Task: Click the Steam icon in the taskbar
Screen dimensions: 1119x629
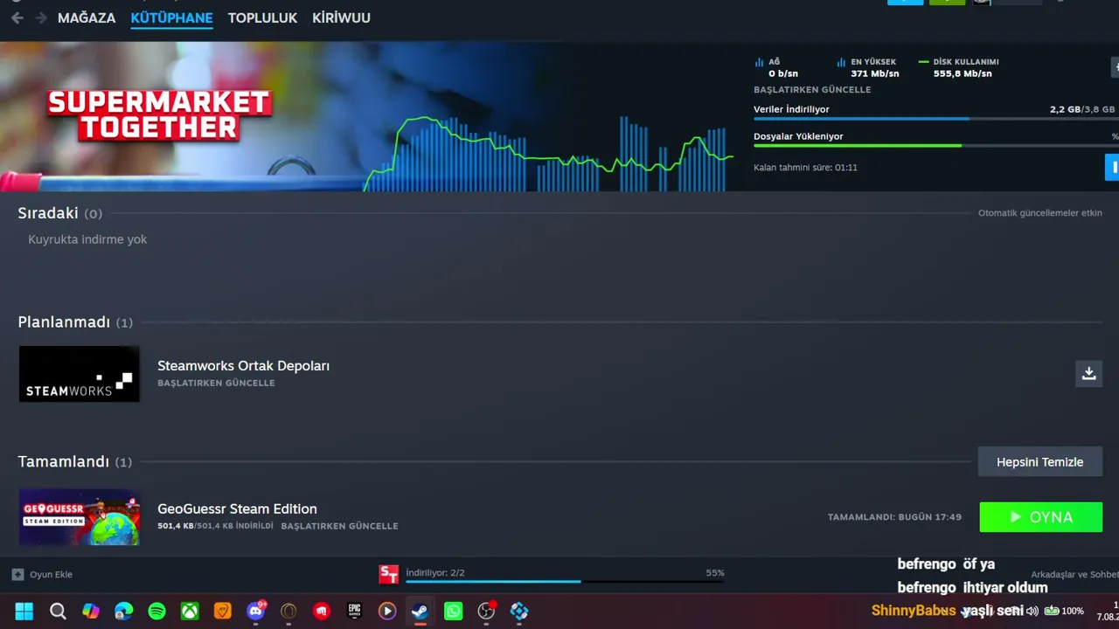Action: (420, 612)
